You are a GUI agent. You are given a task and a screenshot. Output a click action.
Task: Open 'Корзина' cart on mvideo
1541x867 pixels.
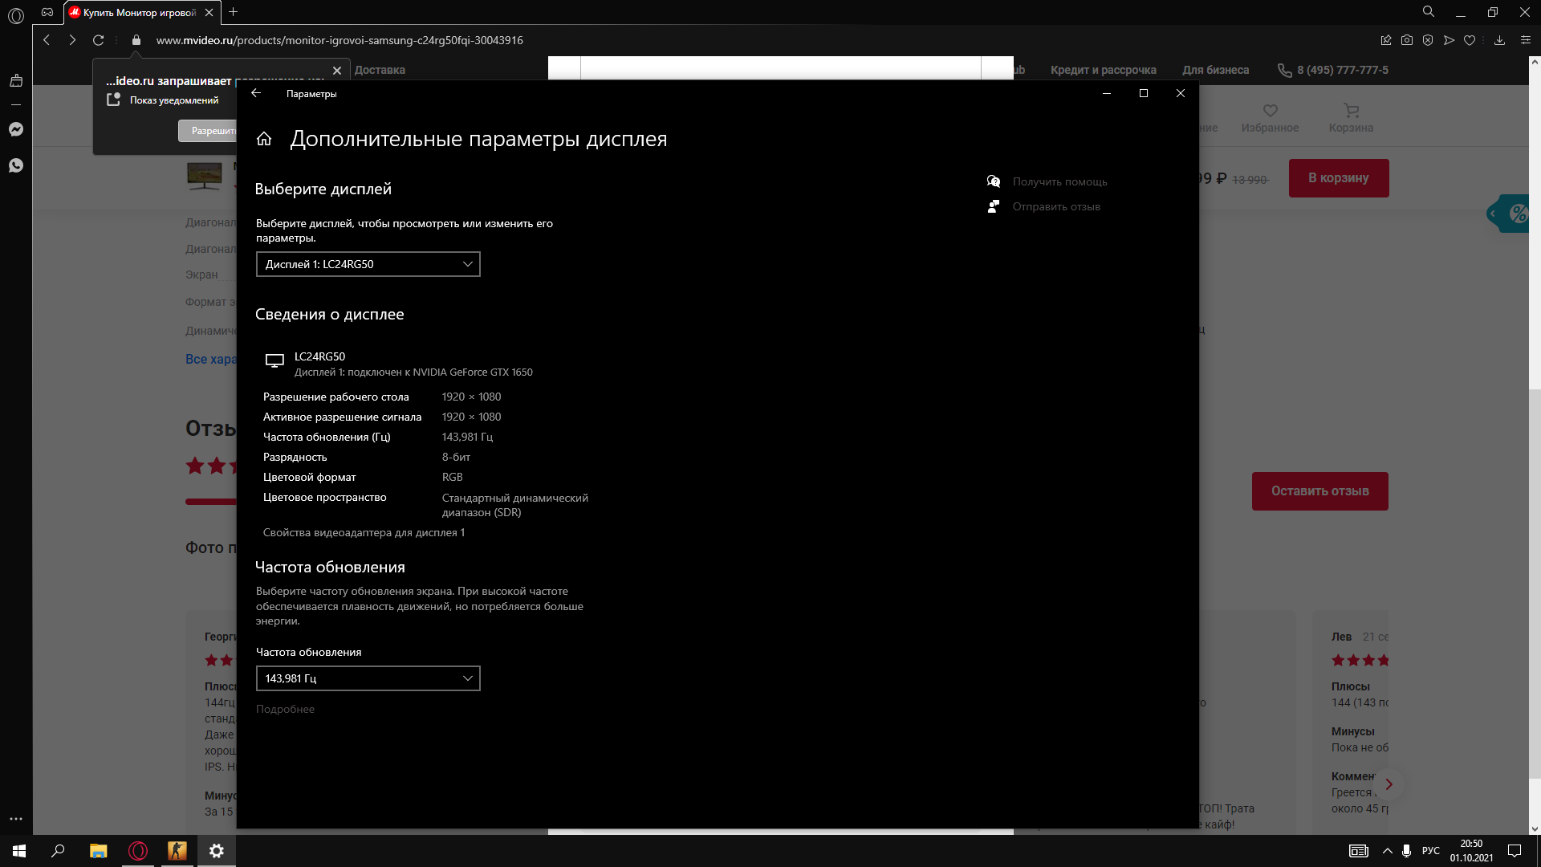(x=1351, y=119)
